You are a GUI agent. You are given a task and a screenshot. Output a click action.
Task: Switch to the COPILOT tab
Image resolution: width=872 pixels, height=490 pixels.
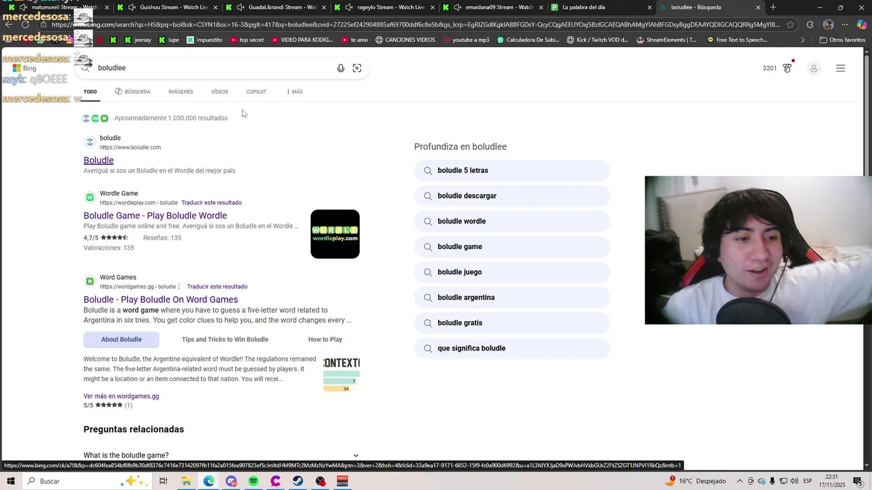coord(256,92)
